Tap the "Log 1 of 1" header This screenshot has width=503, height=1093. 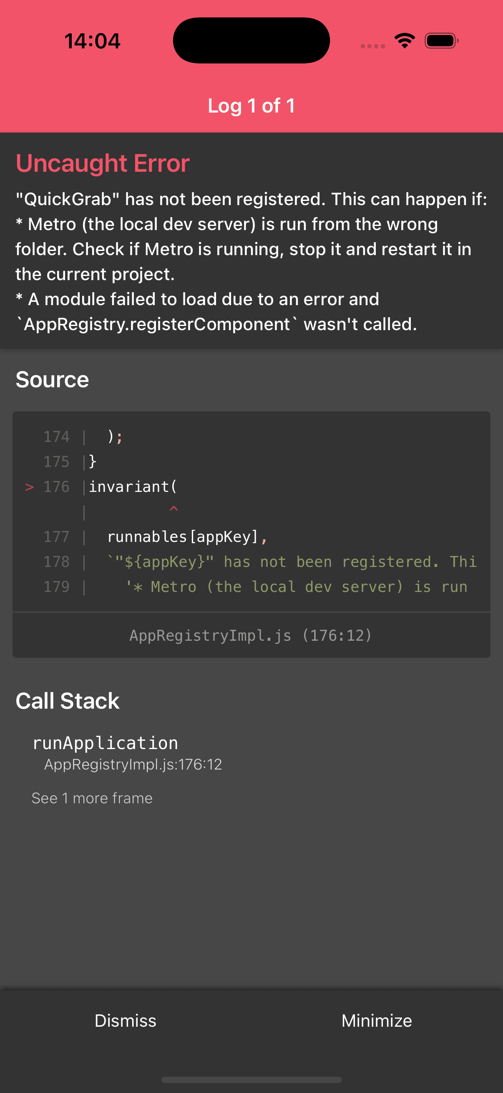coord(251,105)
